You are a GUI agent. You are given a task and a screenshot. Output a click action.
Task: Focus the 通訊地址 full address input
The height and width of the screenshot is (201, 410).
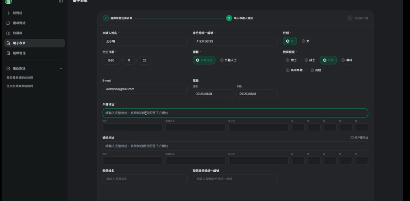[x=235, y=146]
